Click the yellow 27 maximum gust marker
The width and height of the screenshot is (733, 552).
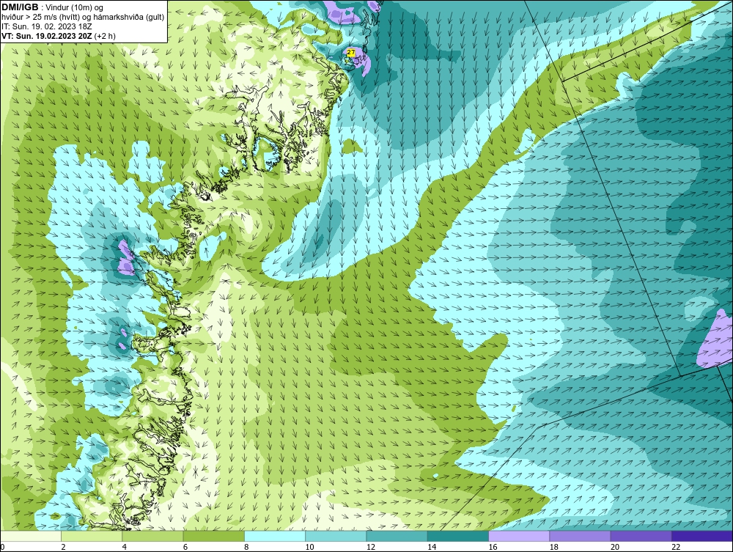point(351,52)
